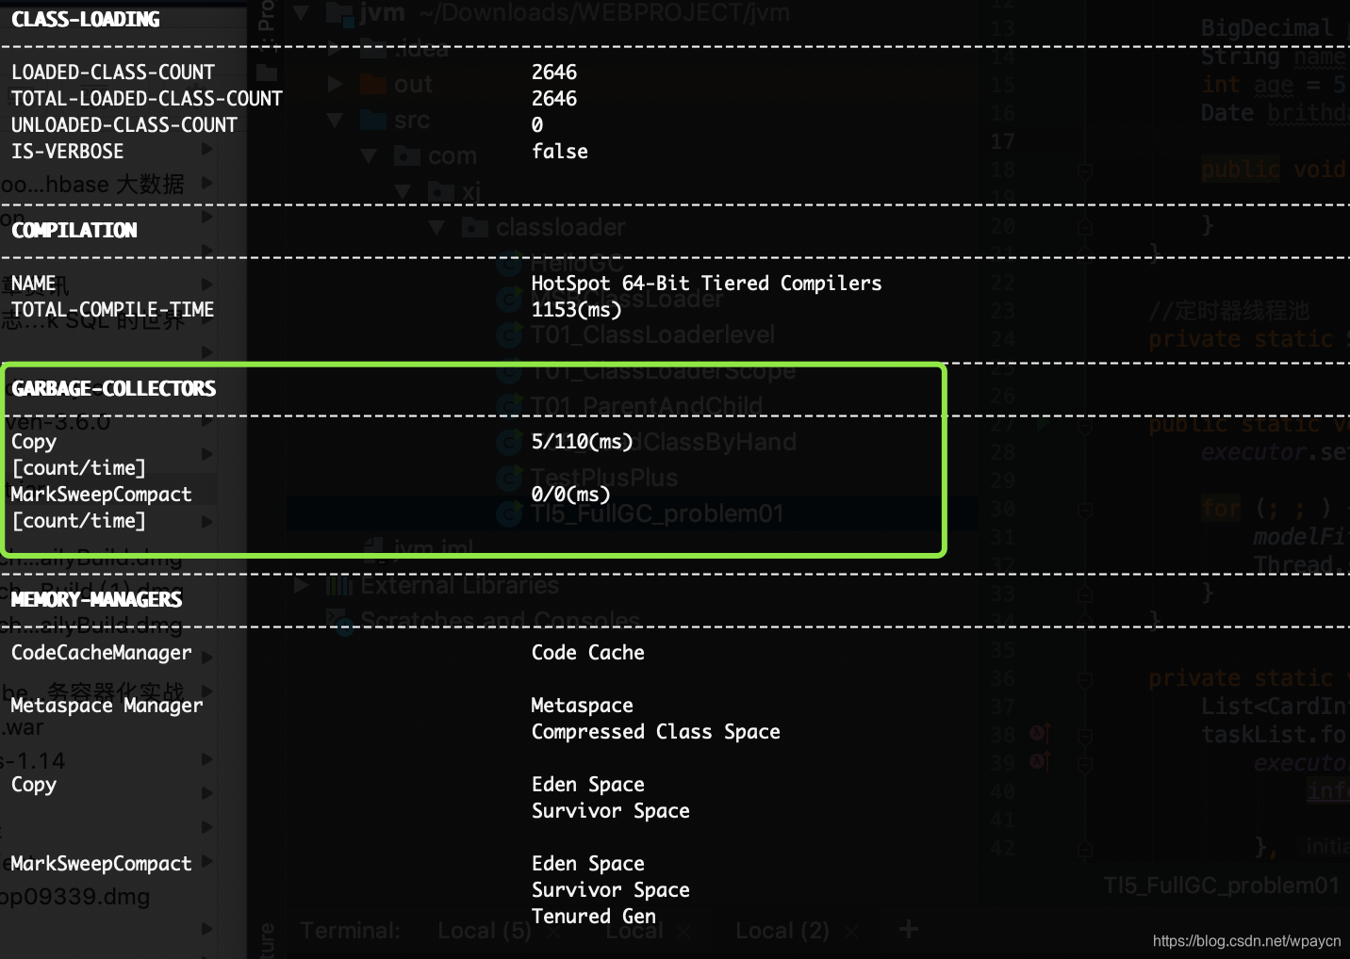Click the UNLOADED-CLASS-COUNT label

(124, 124)
